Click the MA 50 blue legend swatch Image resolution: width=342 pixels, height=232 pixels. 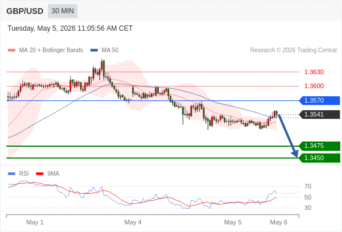coord(94,50)
